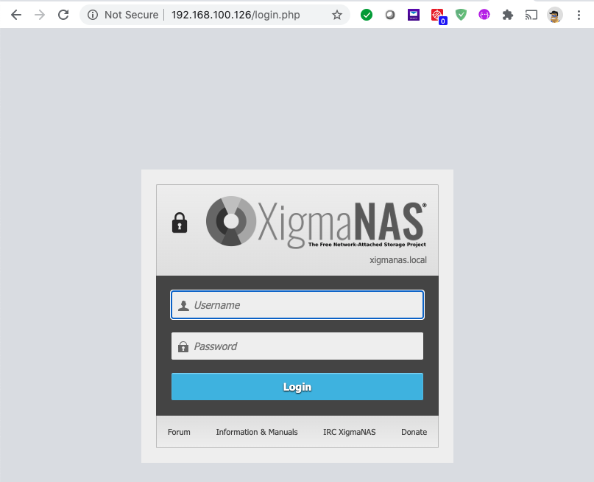Open the red extension with 0 badge
Screen dimensions: 594x482
[439, 16]
